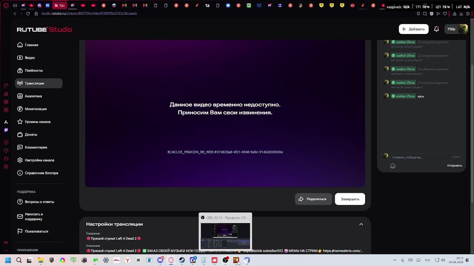Open Yandex browser taskbar icon
Image resolution: width=474 pixels, height=266 pixels.
pyautogui.click(x=127, y=260)
